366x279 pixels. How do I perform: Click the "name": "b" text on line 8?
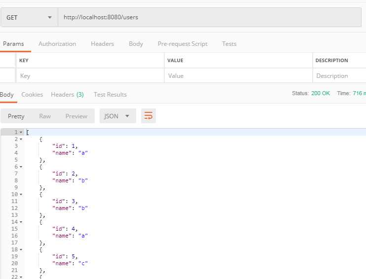[x=70, y=180]
